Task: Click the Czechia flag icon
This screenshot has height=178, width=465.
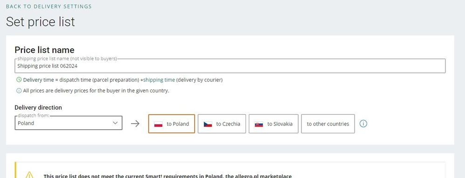Action: click(x=208, y=124)
